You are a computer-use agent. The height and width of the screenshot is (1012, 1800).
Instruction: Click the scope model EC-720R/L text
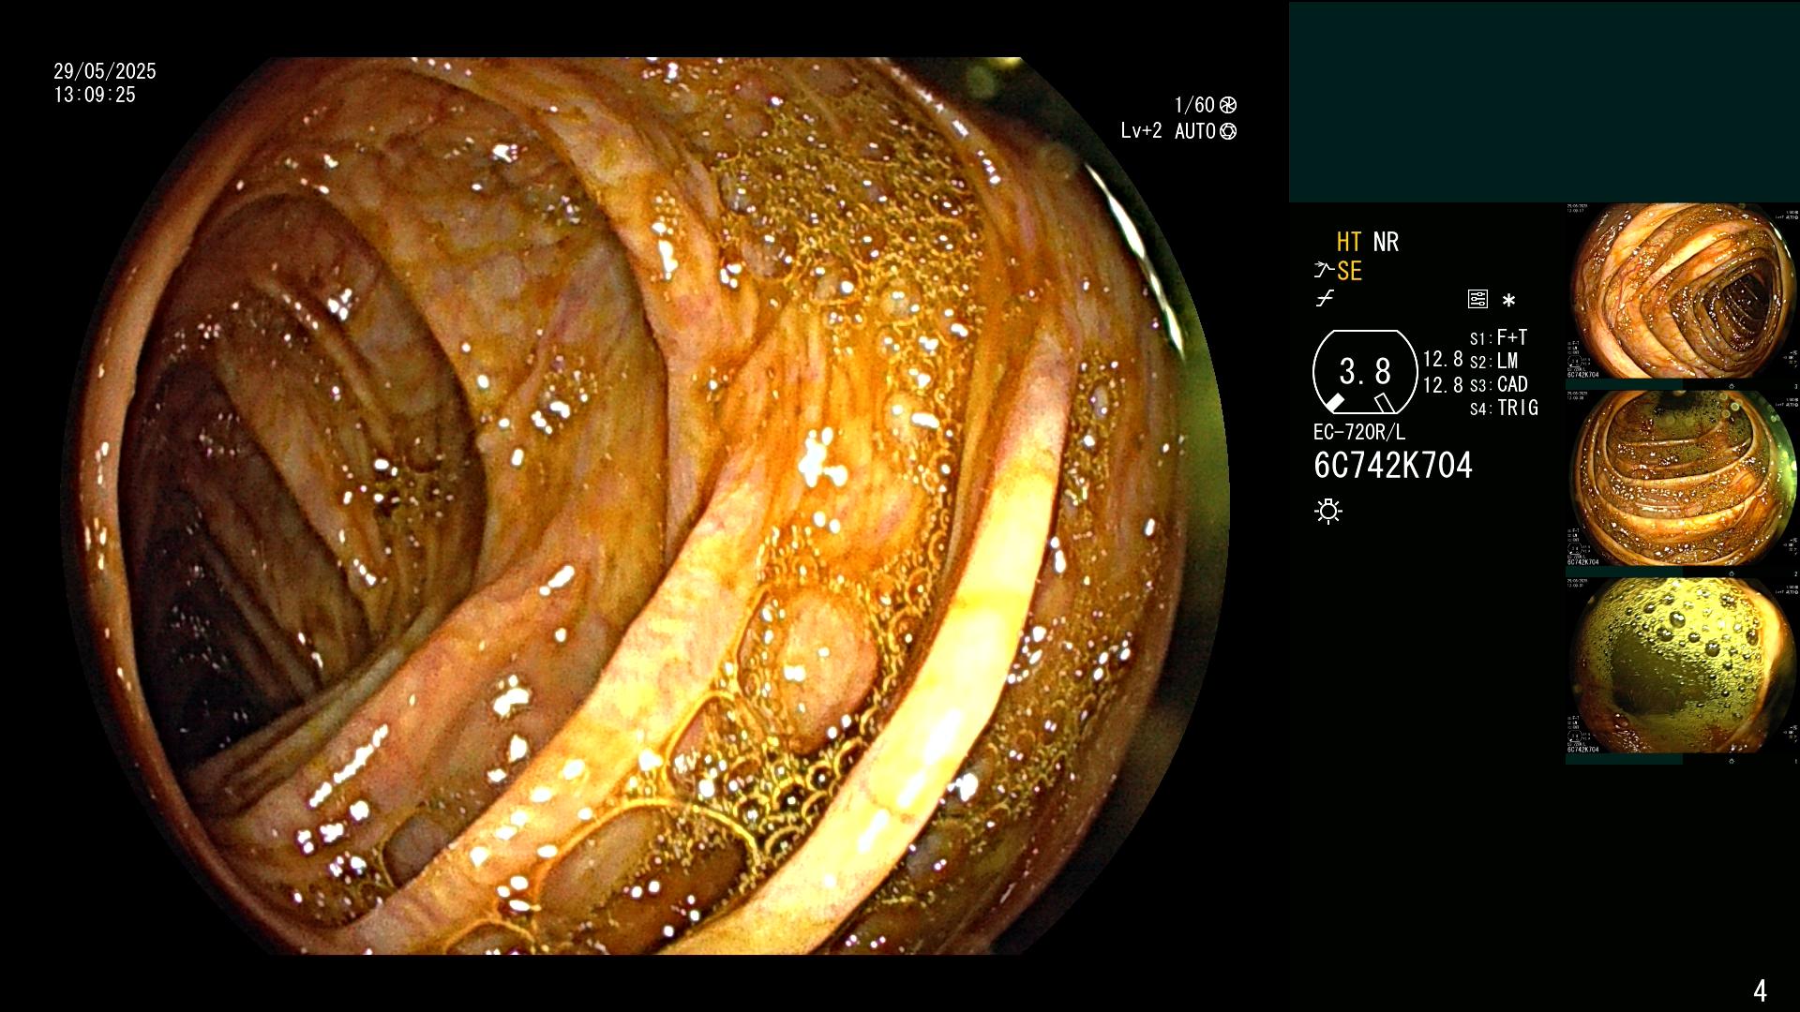pyautogui.click(x=1359, y=432)
